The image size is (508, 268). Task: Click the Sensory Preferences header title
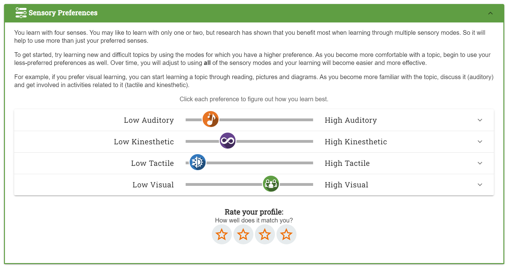pos(63,13)
